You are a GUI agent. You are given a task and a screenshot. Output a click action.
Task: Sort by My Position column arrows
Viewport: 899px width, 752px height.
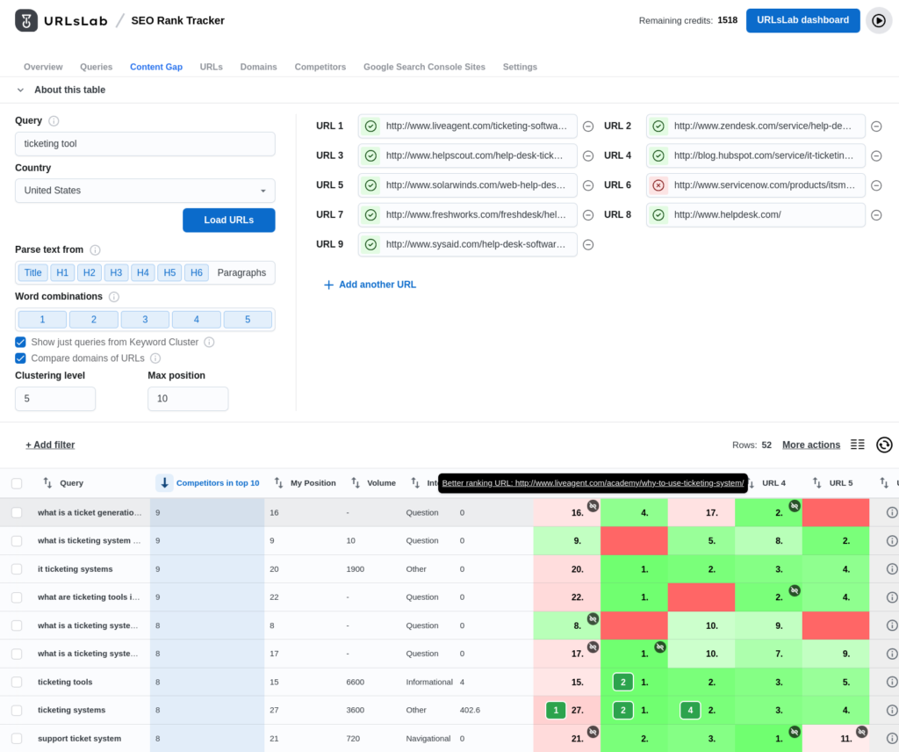(278, 483)
